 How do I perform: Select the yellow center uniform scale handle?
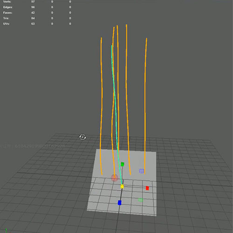(x=122, y=186)
